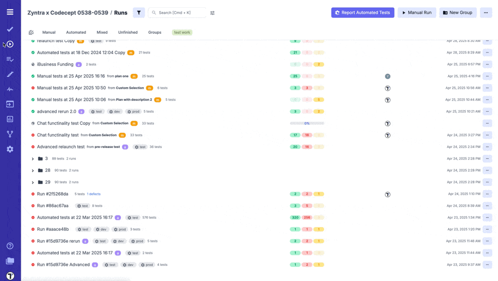Screen dimensions: 498x281
Task: Open 'Automated tests at 22 Mar 2025 16:17' with 576 tests
Action: point(75,218)
